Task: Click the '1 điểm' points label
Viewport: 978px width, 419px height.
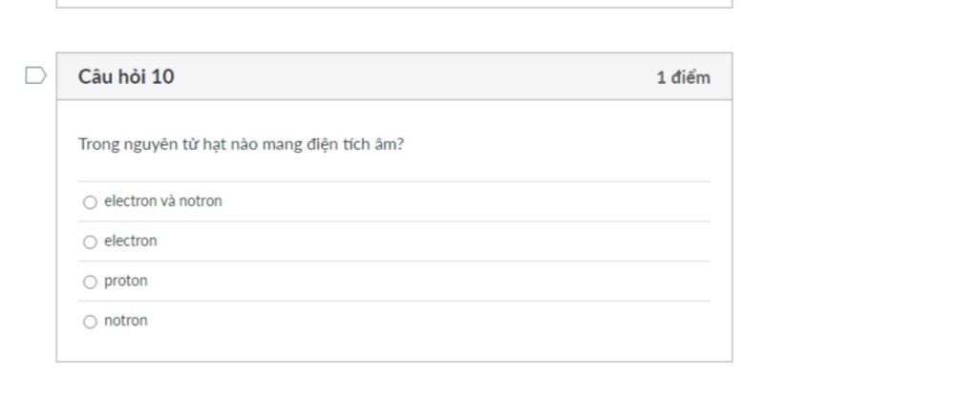Action: (683, 78)
